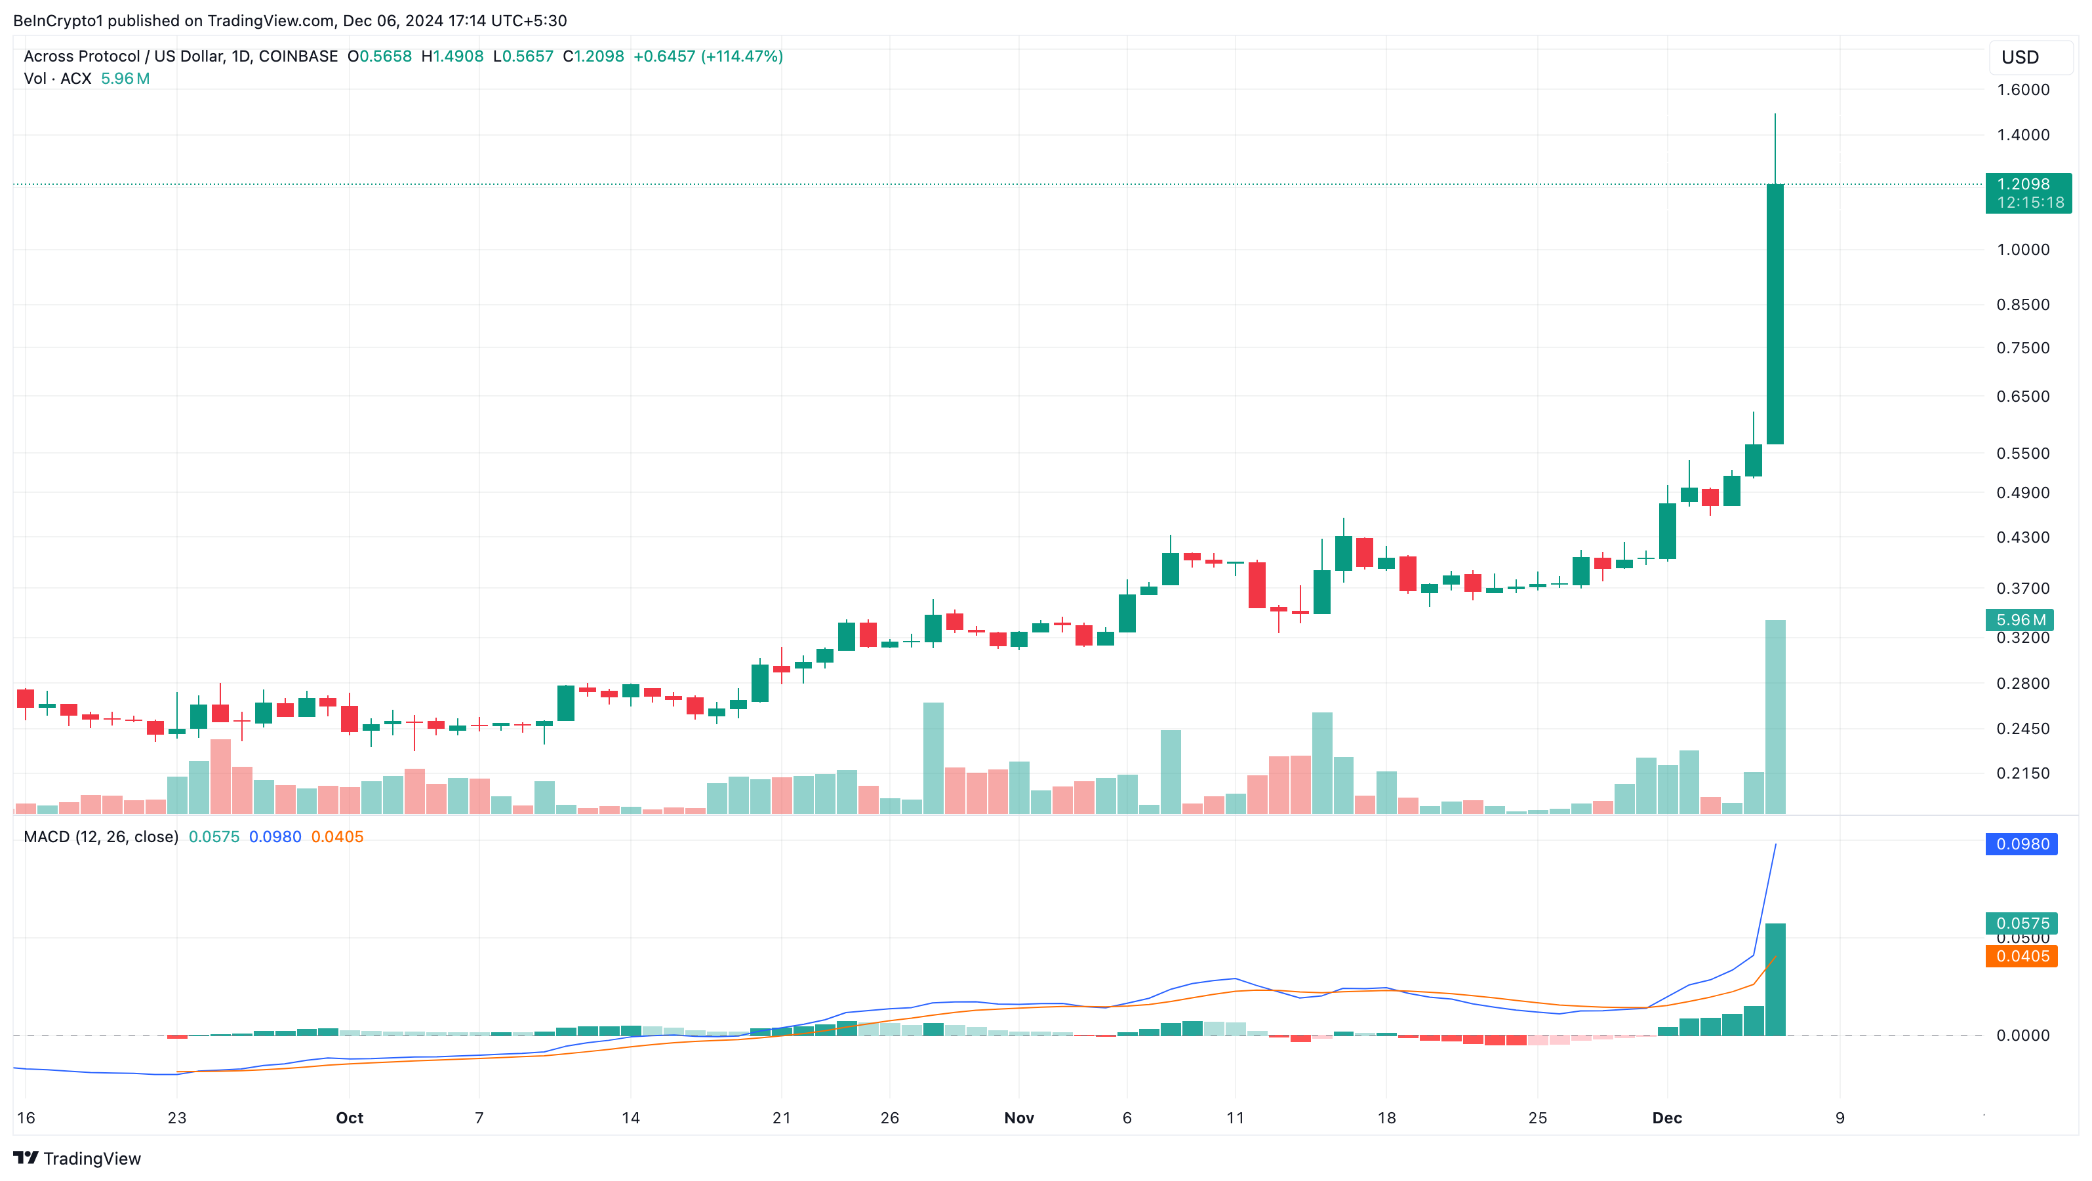This screenshot has width=2092, height=1181.
Task: Click the Oct label on time axis
Action: 349,1117
